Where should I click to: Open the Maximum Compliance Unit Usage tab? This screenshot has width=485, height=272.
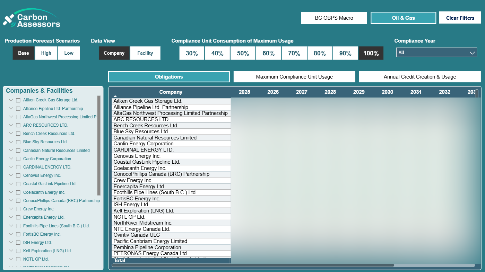pos(294,77)
